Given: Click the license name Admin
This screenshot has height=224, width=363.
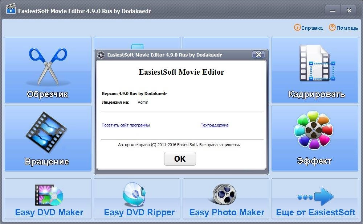Looking at the screenshot, I should 143,102.
